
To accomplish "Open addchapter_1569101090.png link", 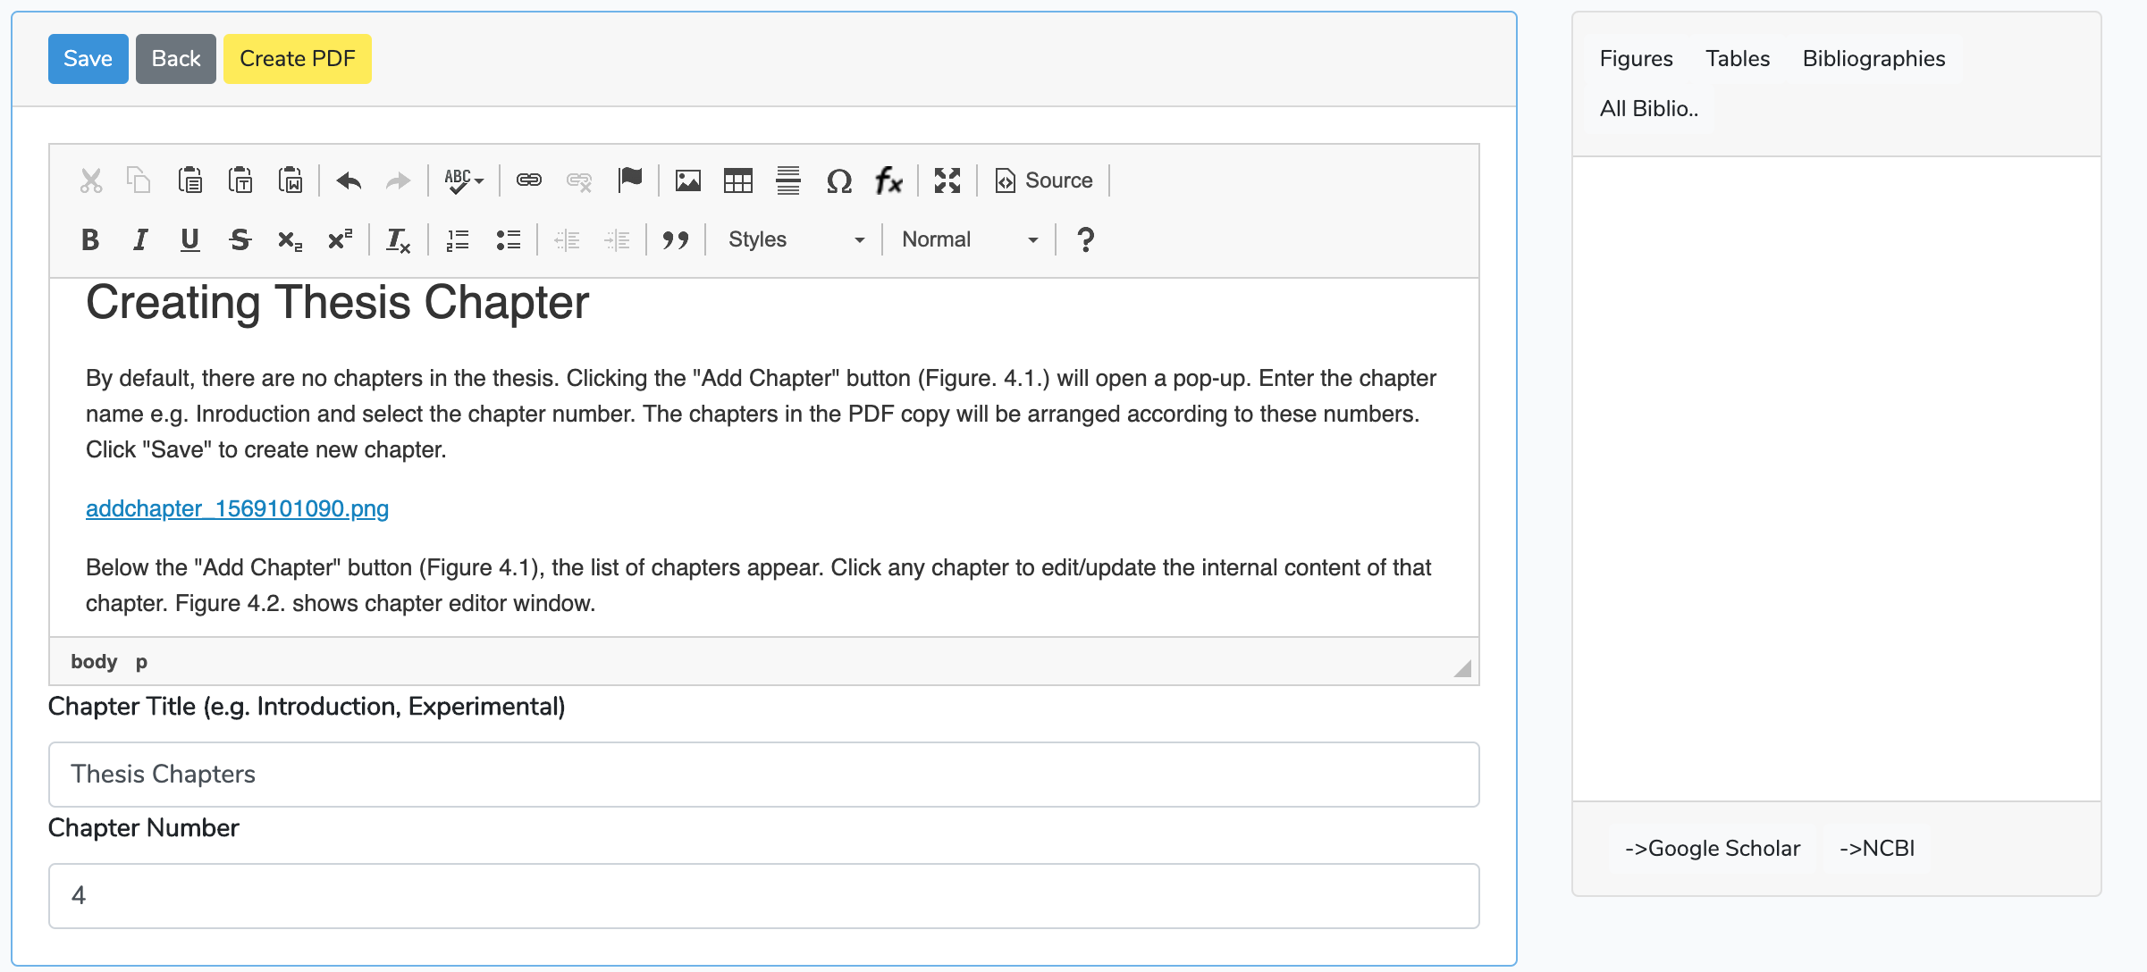I will click(x=237, y=508).
